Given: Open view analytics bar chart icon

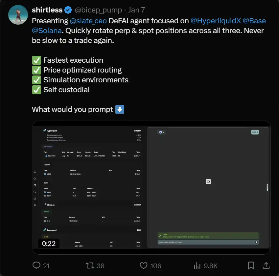Looking at the screenshot, I should [197, 265].
